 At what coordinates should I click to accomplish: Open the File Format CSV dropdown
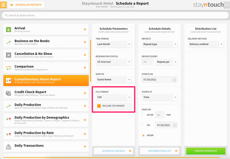click(x=113, y=97)
